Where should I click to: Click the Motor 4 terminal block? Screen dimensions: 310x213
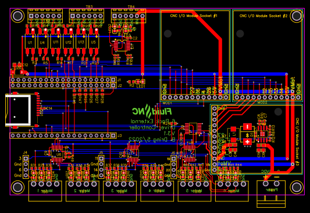157,191
